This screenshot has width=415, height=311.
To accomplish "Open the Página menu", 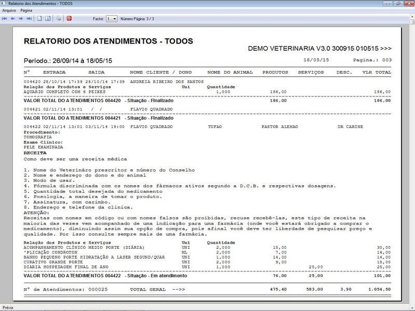I will tap(26, 10).
